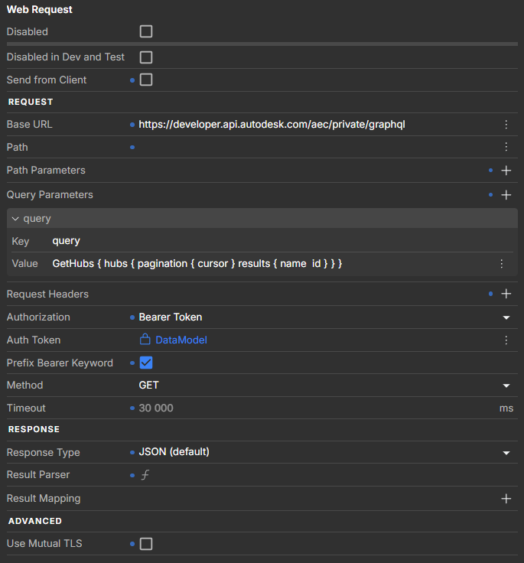Tick the Disabled checkbox
The image size is (524, 563).
[146, 32]
